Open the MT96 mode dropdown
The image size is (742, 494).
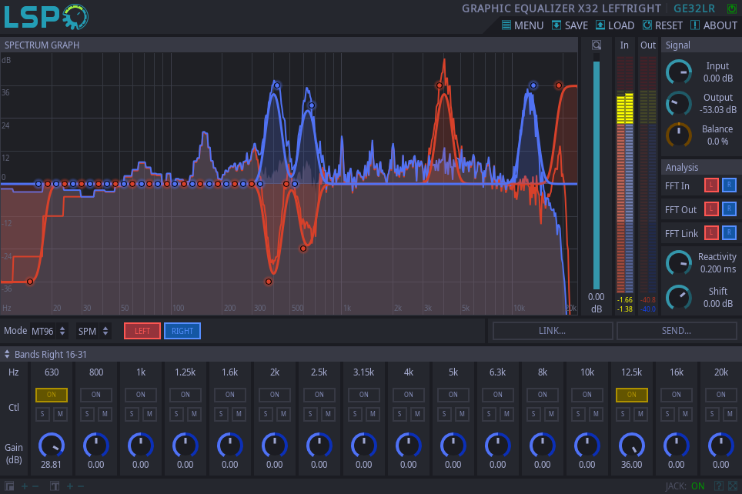coord(48,331)
